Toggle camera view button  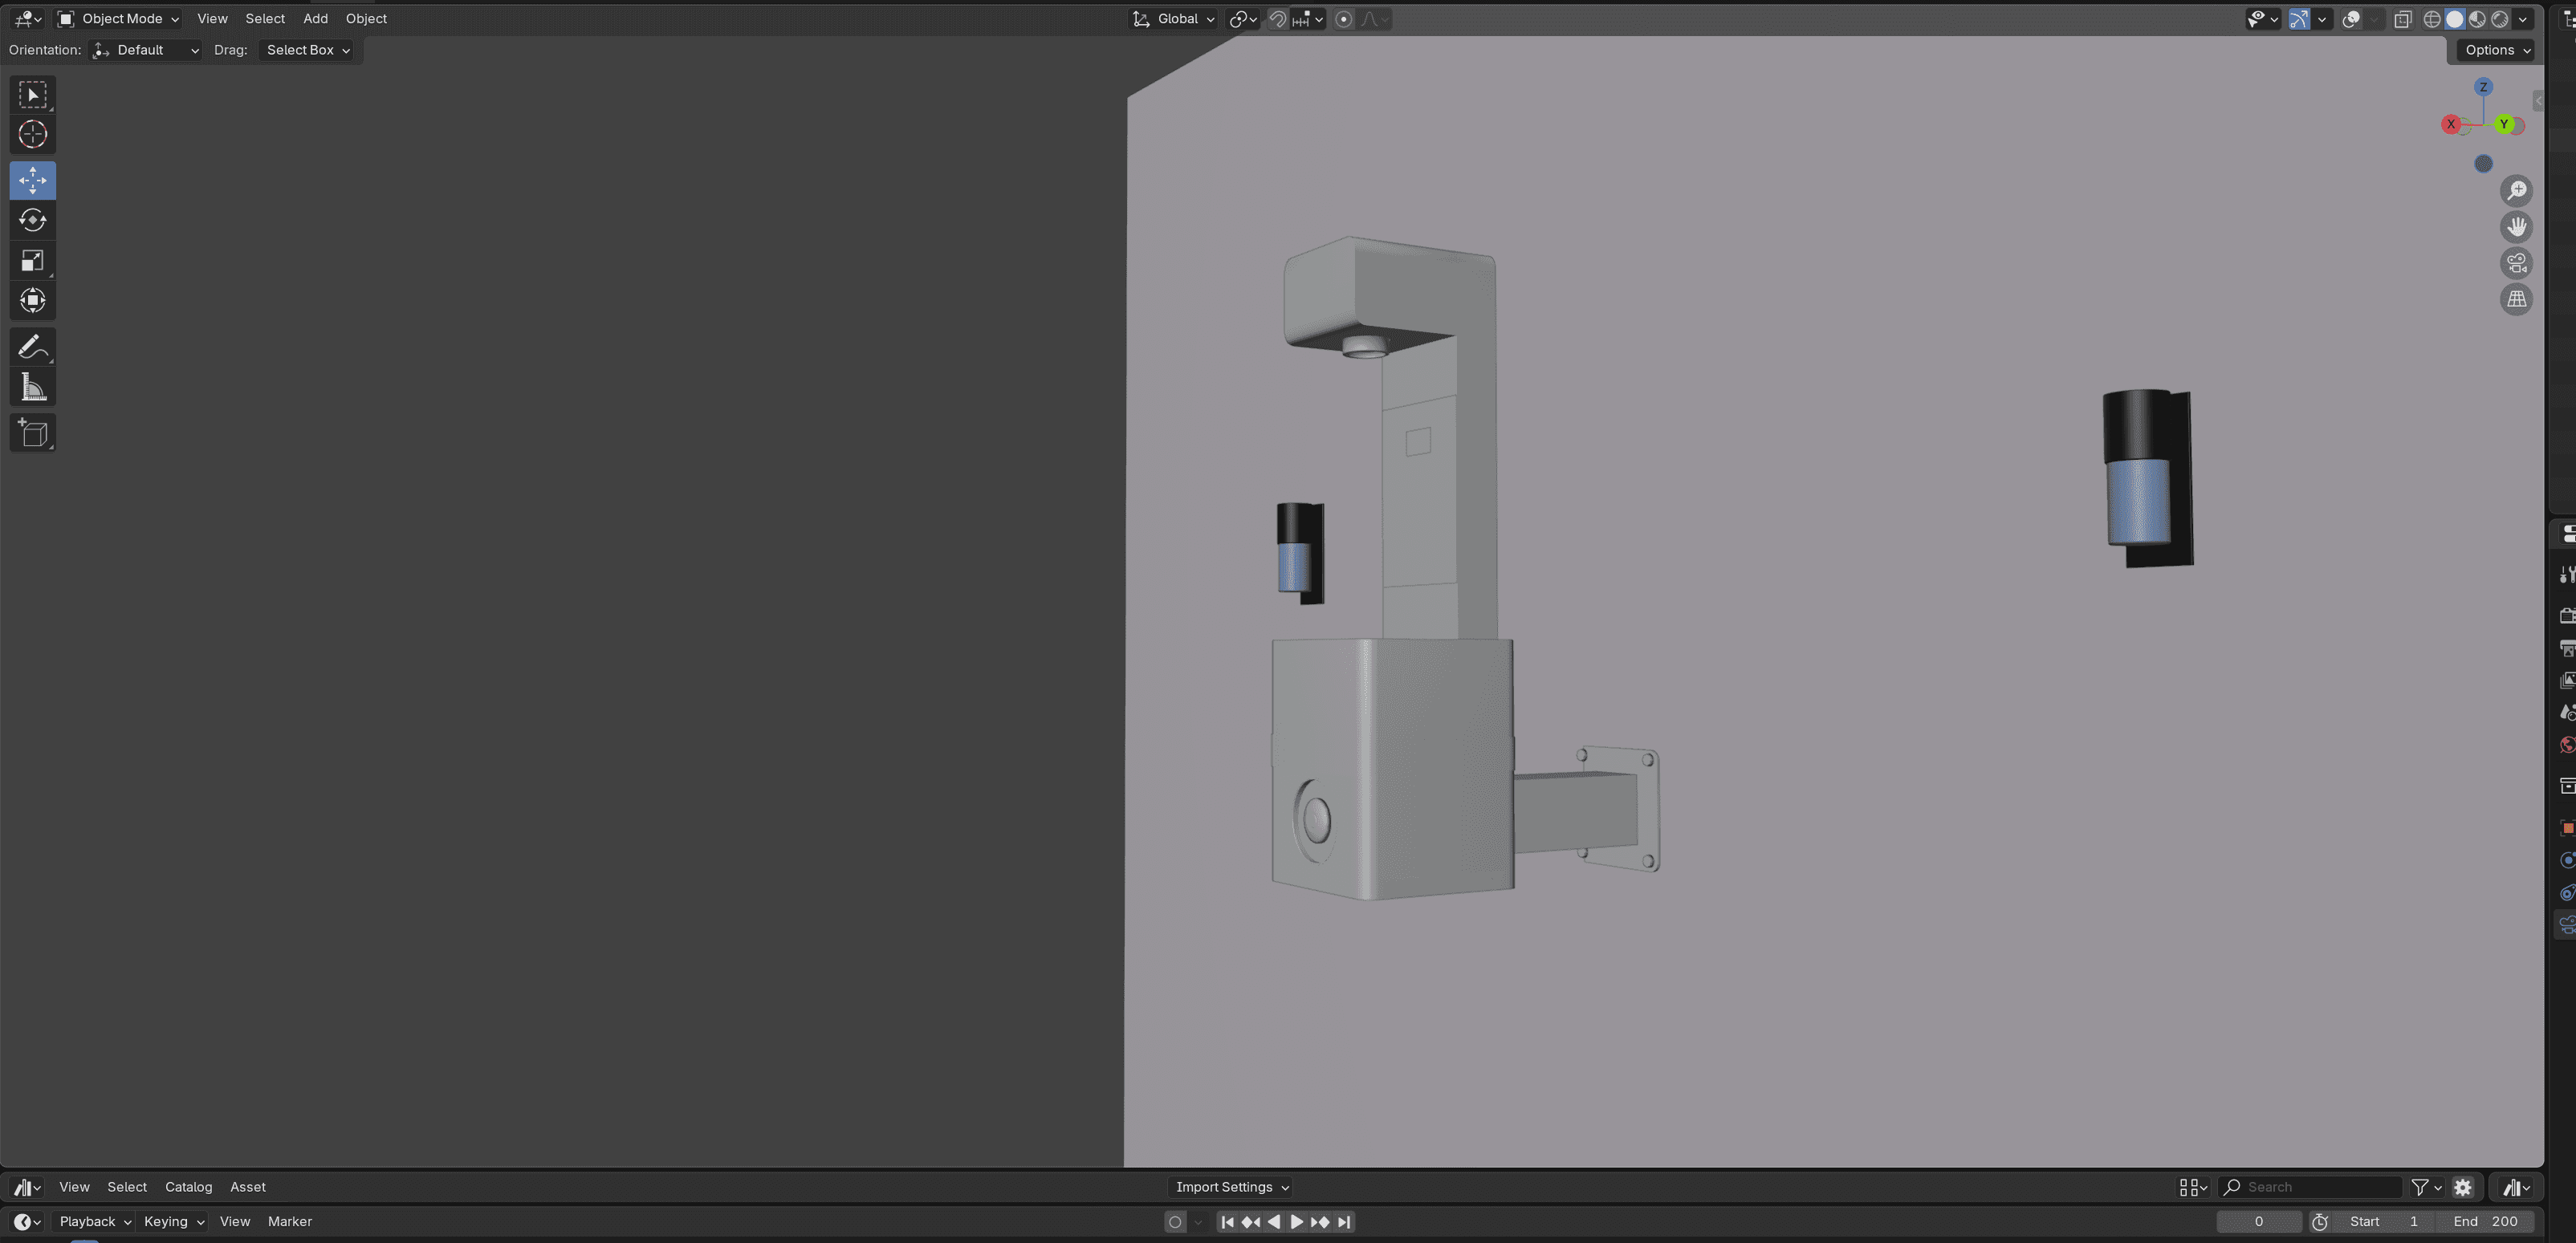(x=2516, y=263)
